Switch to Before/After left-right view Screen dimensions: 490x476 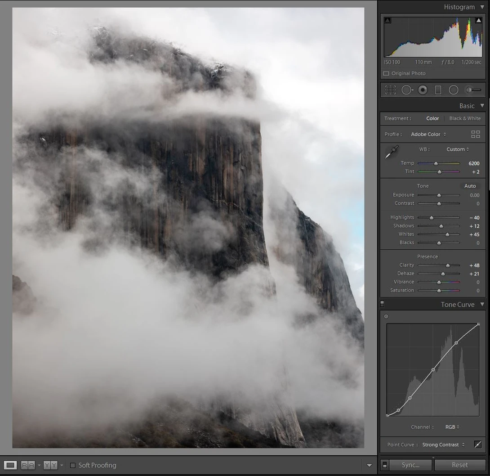[28, 465]
